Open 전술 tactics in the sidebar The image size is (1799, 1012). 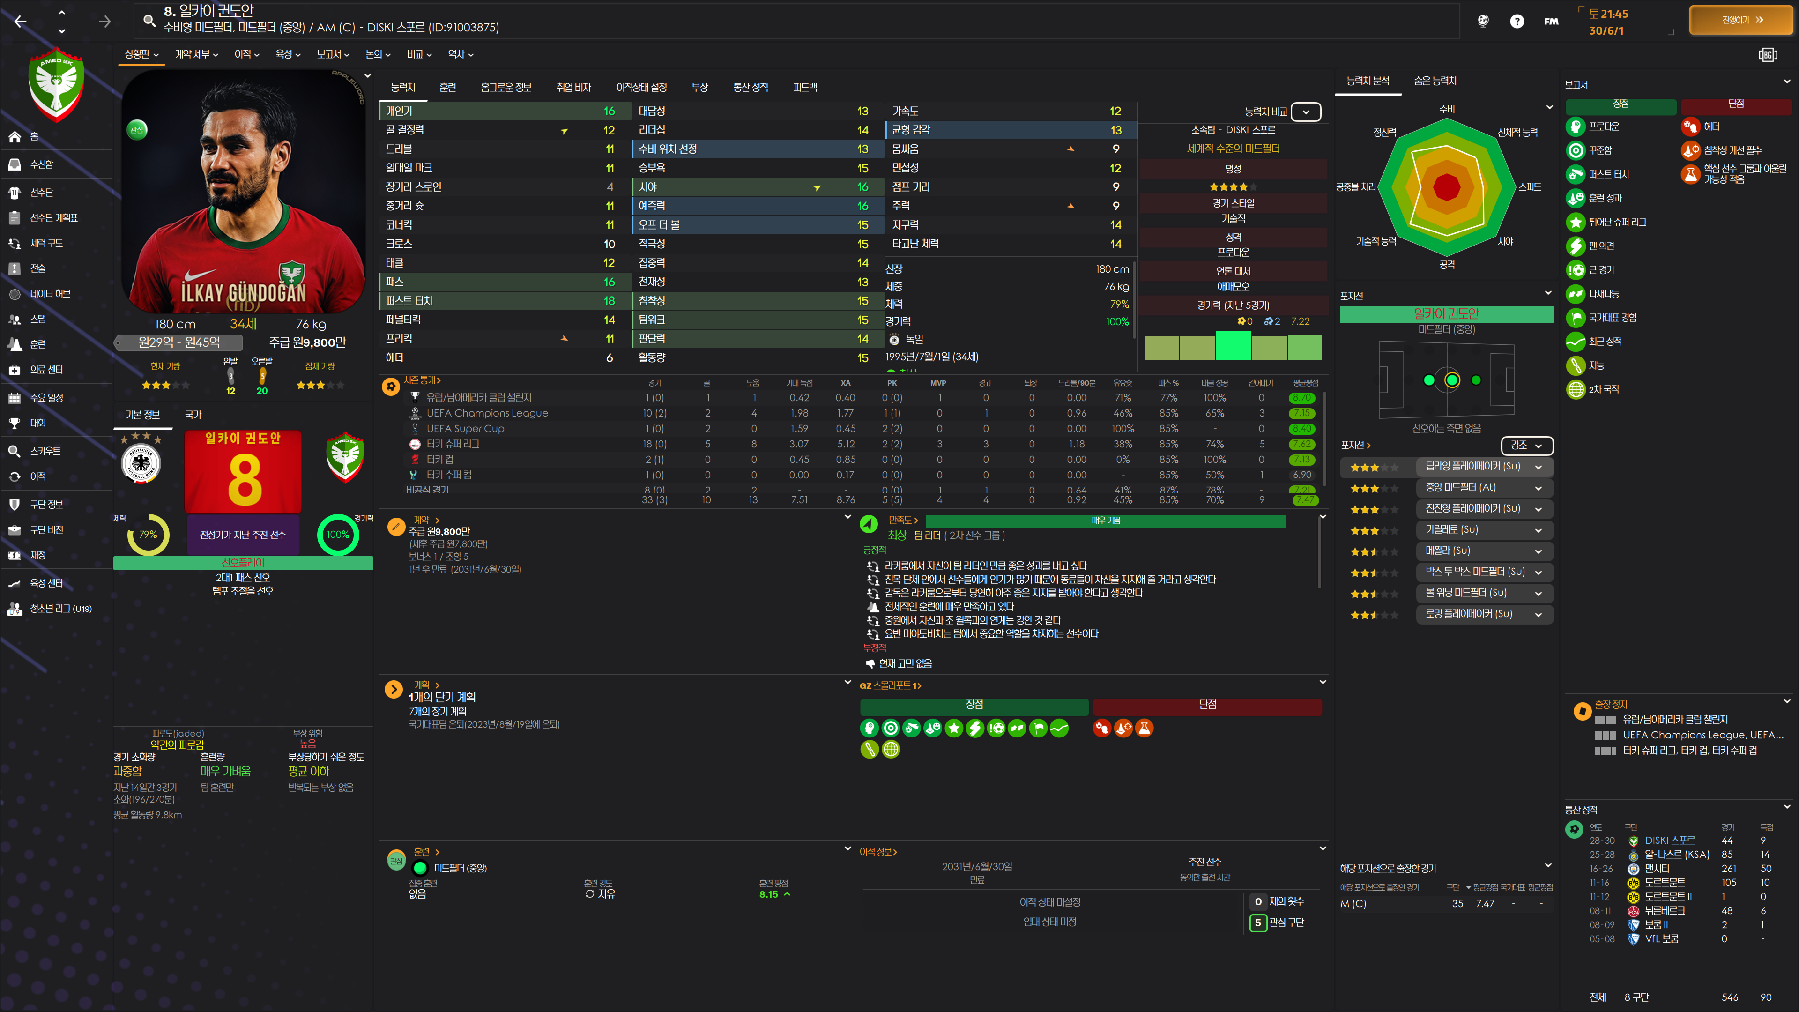pyautogui.click(x=37, y=268)
